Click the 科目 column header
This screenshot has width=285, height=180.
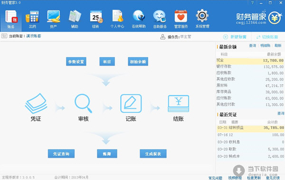(224, 54)
